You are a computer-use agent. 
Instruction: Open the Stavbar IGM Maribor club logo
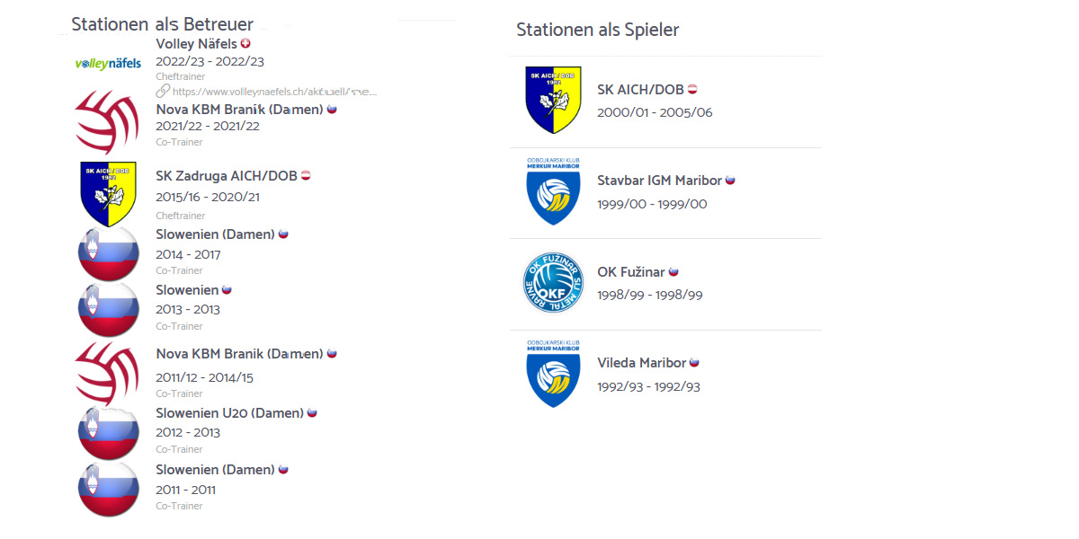(553, 191)
